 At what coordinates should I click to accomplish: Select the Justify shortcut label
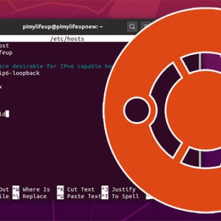pyautogui.click(x=123, y=190)
